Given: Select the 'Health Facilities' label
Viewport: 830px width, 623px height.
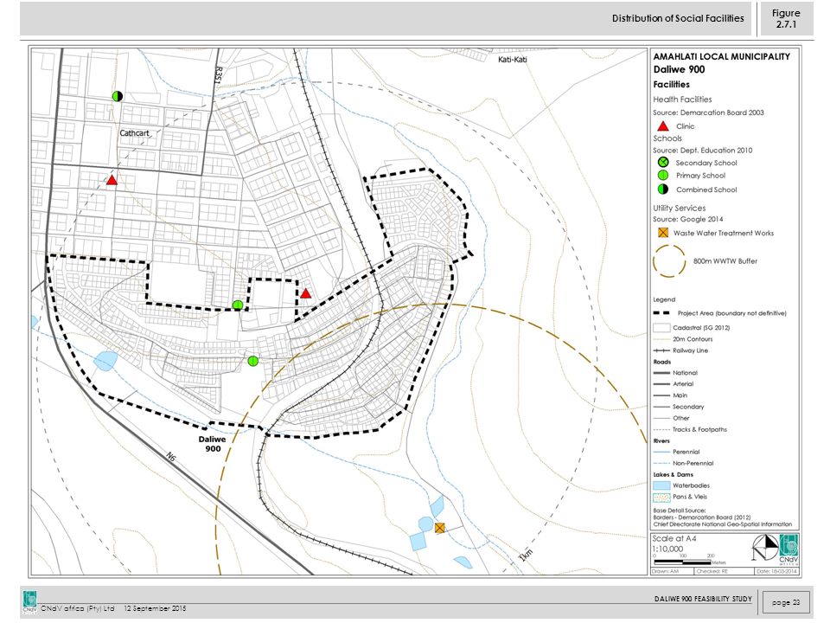Looking at the screenshot, I should 682,99.
